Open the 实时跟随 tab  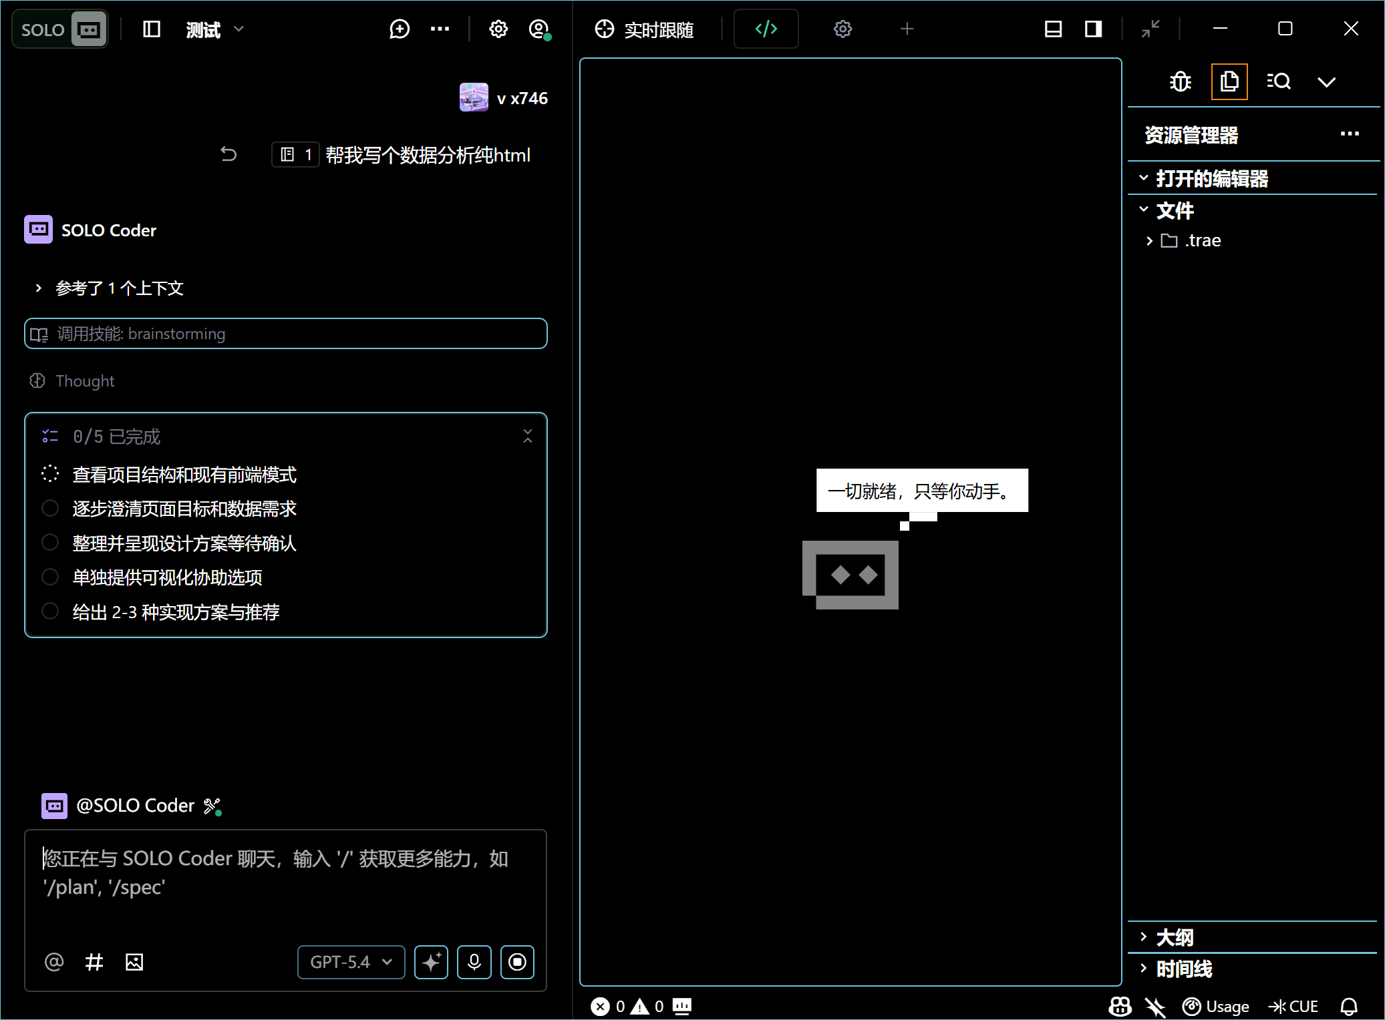(x=645, y=29)
